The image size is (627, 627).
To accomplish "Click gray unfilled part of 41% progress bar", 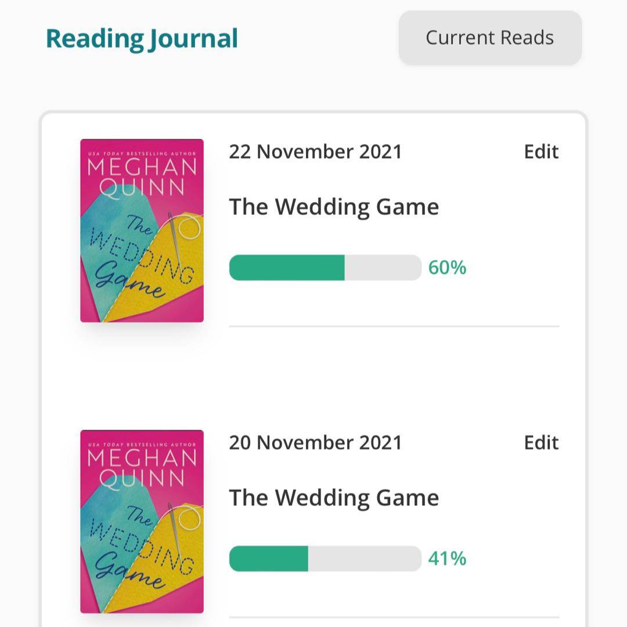I will coord(364,558).
